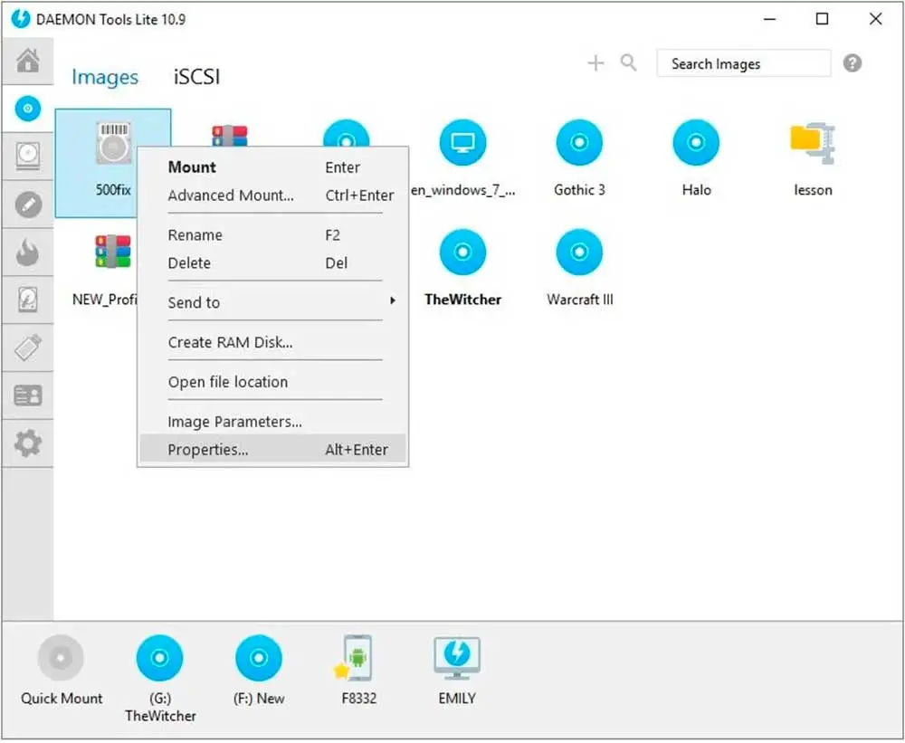The image size is (905, 743).
Task: Minimize the DAEMON Tools window
Action: coord(769,19)
